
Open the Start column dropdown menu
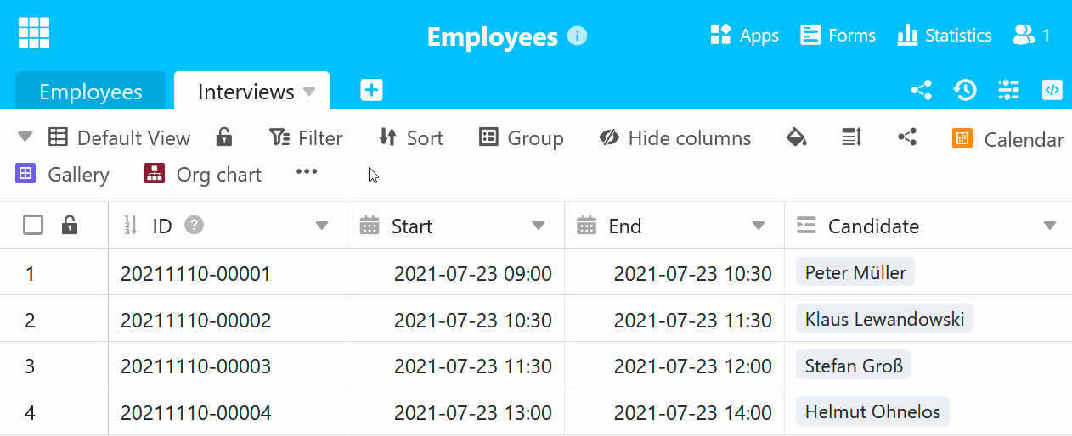point(539,226)
